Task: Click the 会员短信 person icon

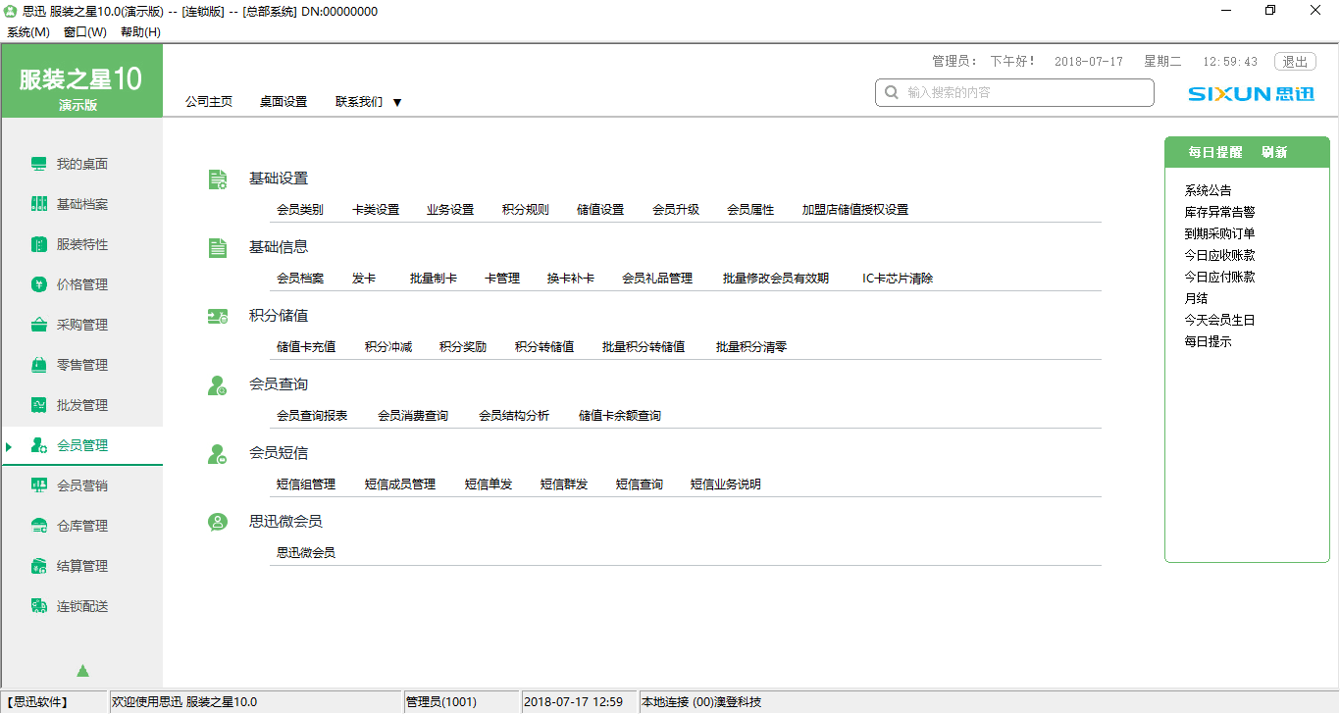Action: [218, 454]
